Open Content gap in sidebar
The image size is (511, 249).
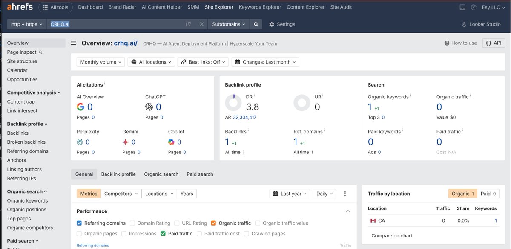click(x=21, y=101)
